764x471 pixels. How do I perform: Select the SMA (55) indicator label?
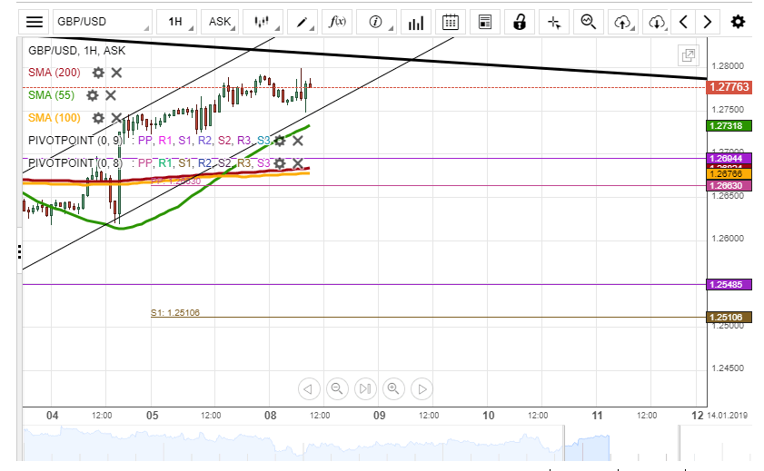click(x=51, y=95)
